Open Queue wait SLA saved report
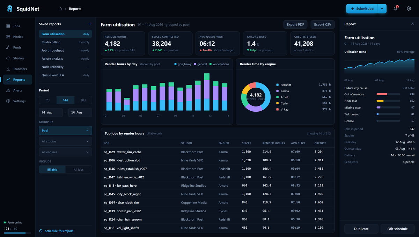This screenshot has width=419, height=237. [x=65, y=75]
